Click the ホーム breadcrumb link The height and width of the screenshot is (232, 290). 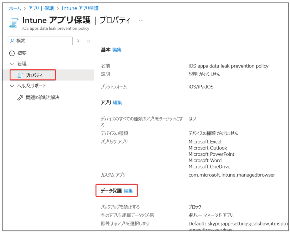tap(15, 8)
